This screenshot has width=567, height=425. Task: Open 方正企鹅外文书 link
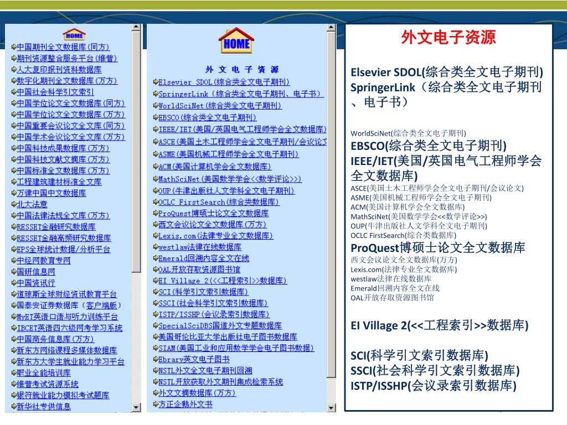(185, 404)
